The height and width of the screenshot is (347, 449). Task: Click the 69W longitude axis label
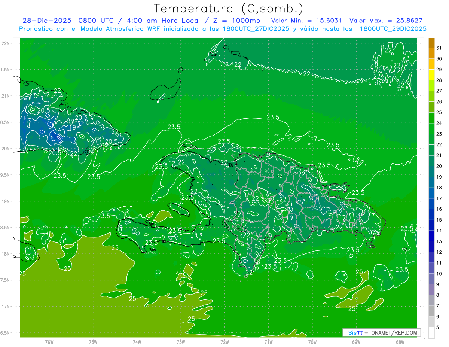pyautogui.click(x=356, y=342)
